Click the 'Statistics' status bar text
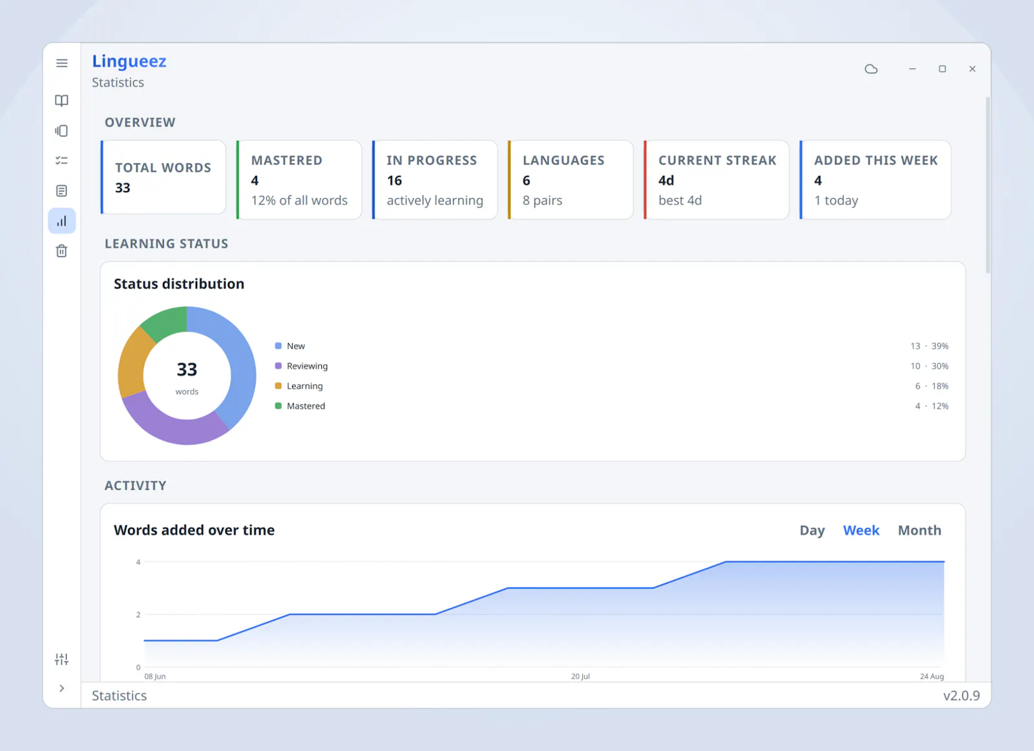The height and width of the screenshot is (751, 1034). point(120,696)
